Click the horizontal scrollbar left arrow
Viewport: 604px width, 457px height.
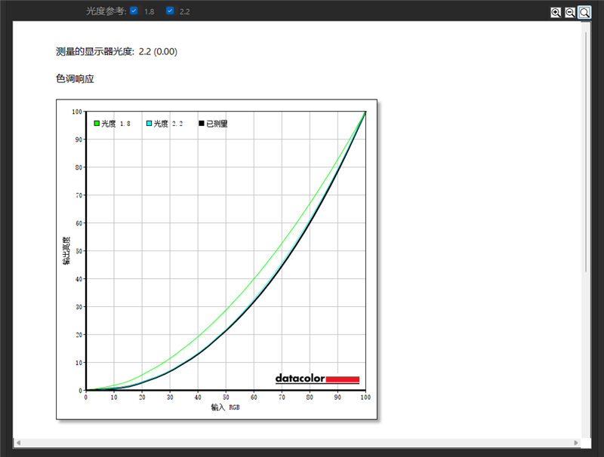tap(17, 443)
